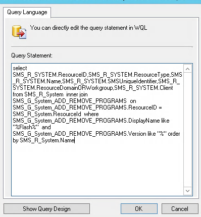The height and width of the screenshot is (217, 201).
Task: Click the scrollbar up arrow
Action: [187, 69]
